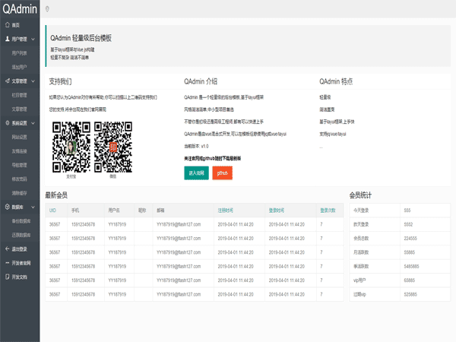Viewport: 456px width, 342px height.
Task: Click the user icon next to 用户管理
Action: [5, 38]
